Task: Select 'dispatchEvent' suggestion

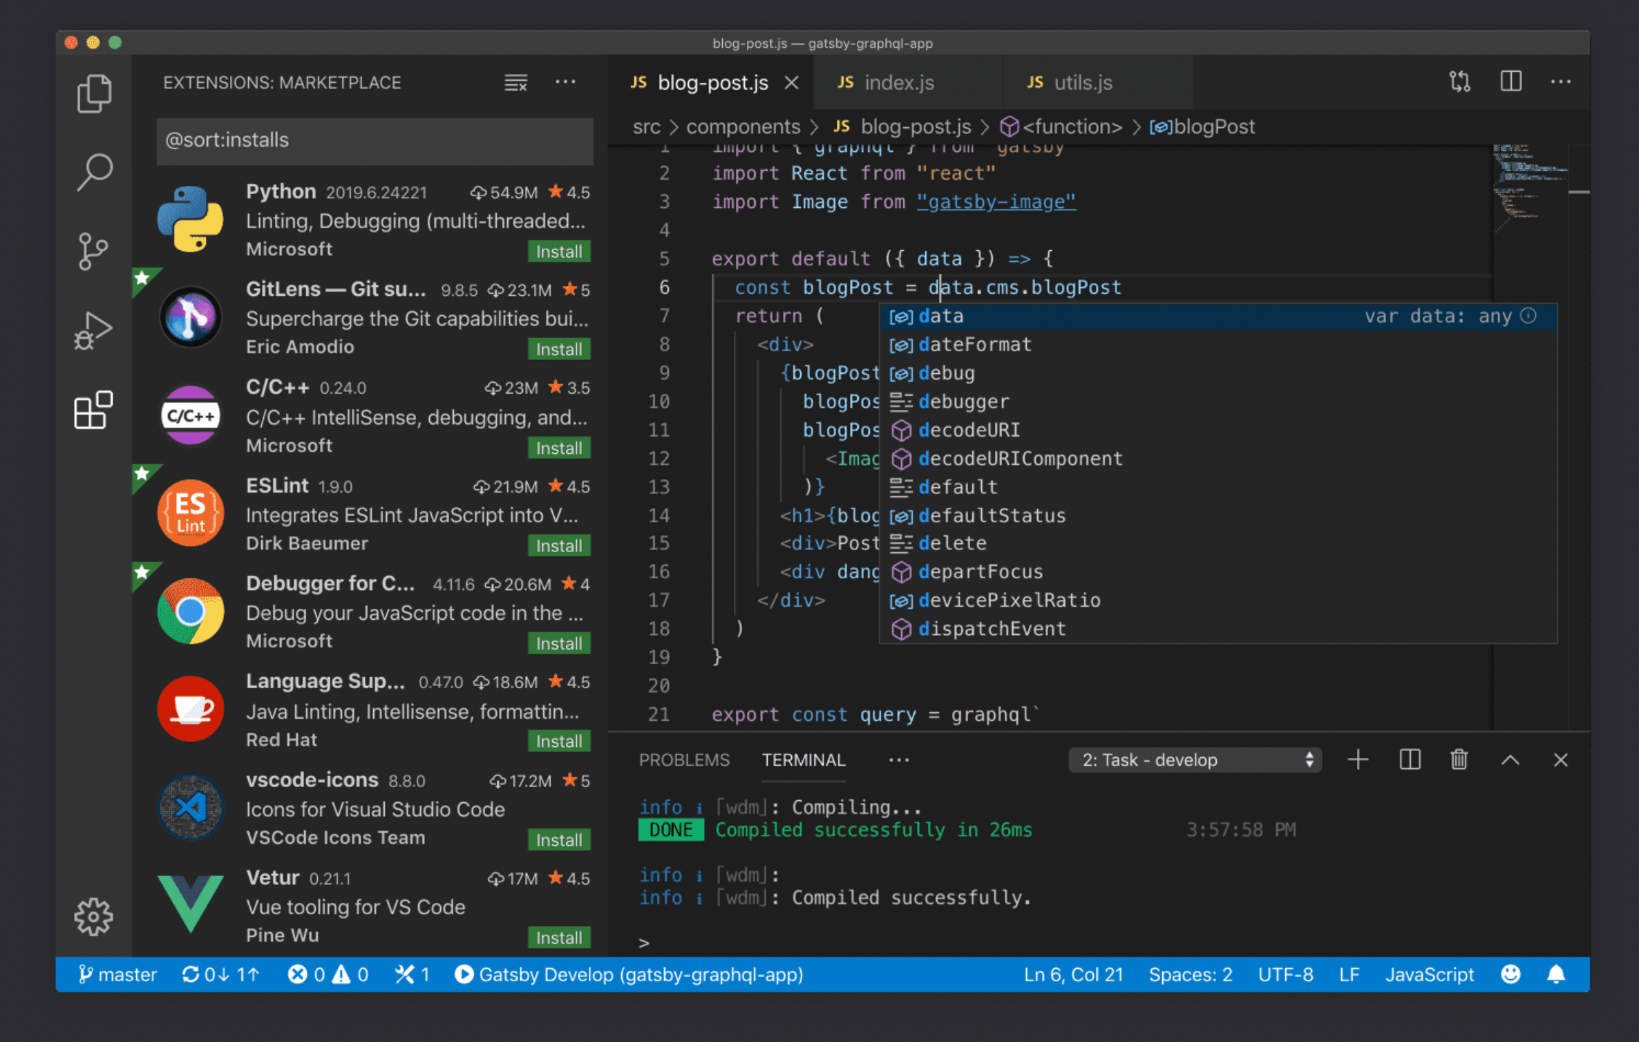Action: tap(1218, 629)
